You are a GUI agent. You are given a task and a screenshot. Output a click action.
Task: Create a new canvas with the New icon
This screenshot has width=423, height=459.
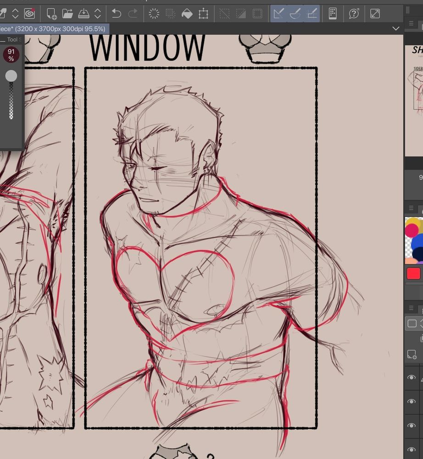tap(51, 13)
